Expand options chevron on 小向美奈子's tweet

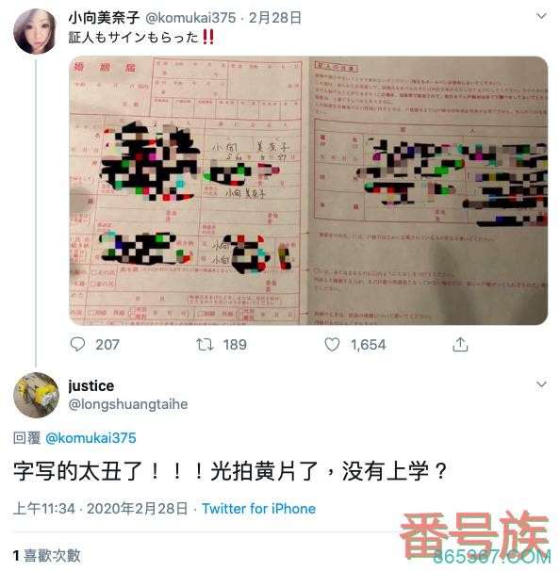tap(541, 16)
